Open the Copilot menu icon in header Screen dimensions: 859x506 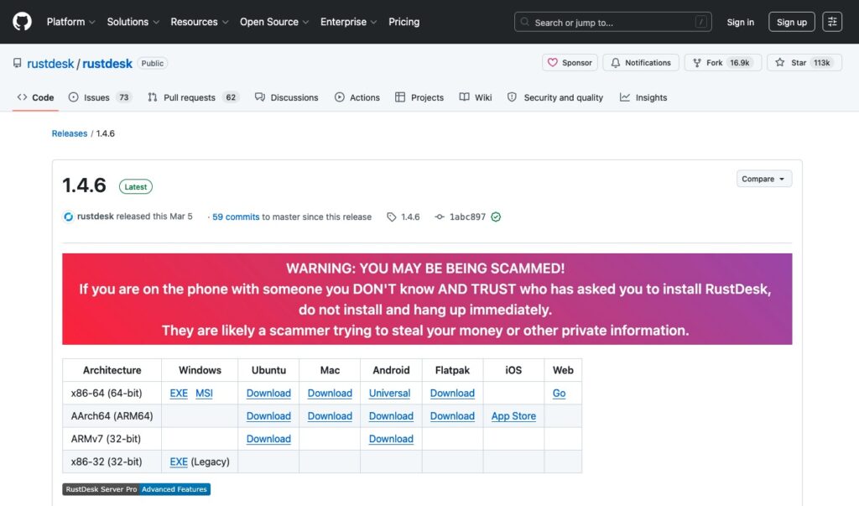point(832,22)
